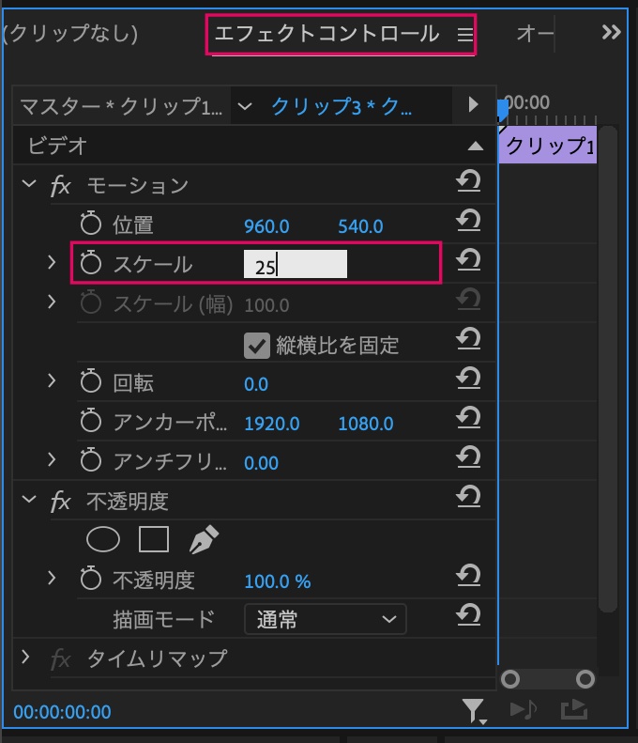Edit 位置 X value 960.0
638x743 pixels.
(x=266, y=226)
